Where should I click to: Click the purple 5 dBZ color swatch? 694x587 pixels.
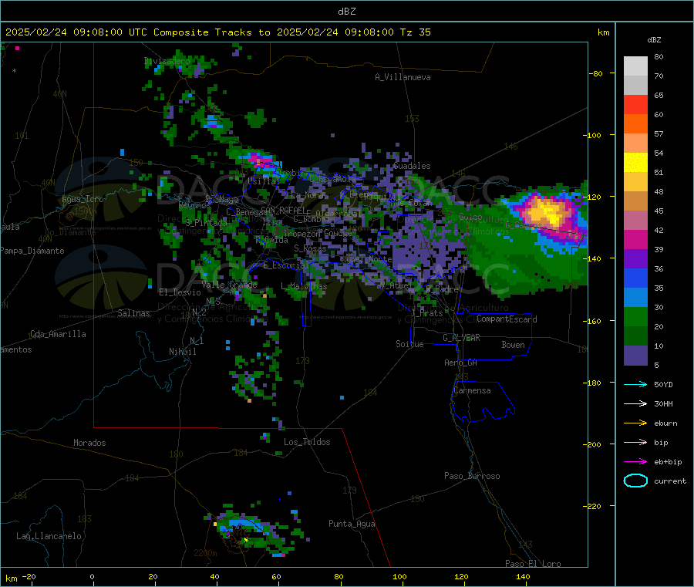point(635,356)
